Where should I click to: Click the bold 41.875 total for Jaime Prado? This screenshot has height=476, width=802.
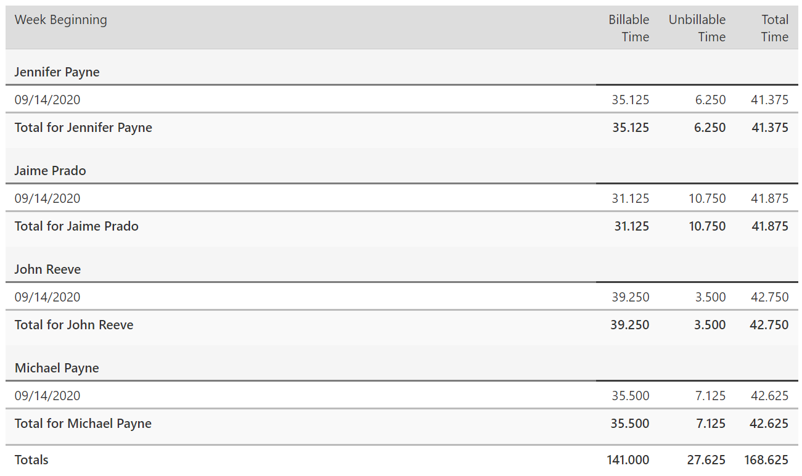click(x=769, y=226)
